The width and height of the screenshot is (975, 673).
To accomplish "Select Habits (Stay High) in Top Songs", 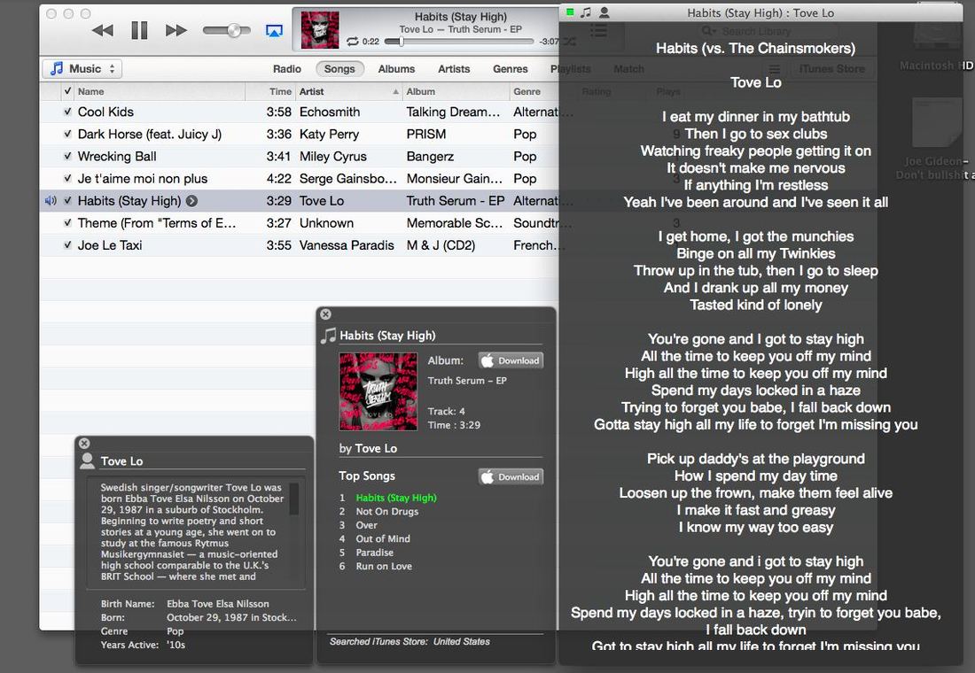I will [x=396, y=498].
